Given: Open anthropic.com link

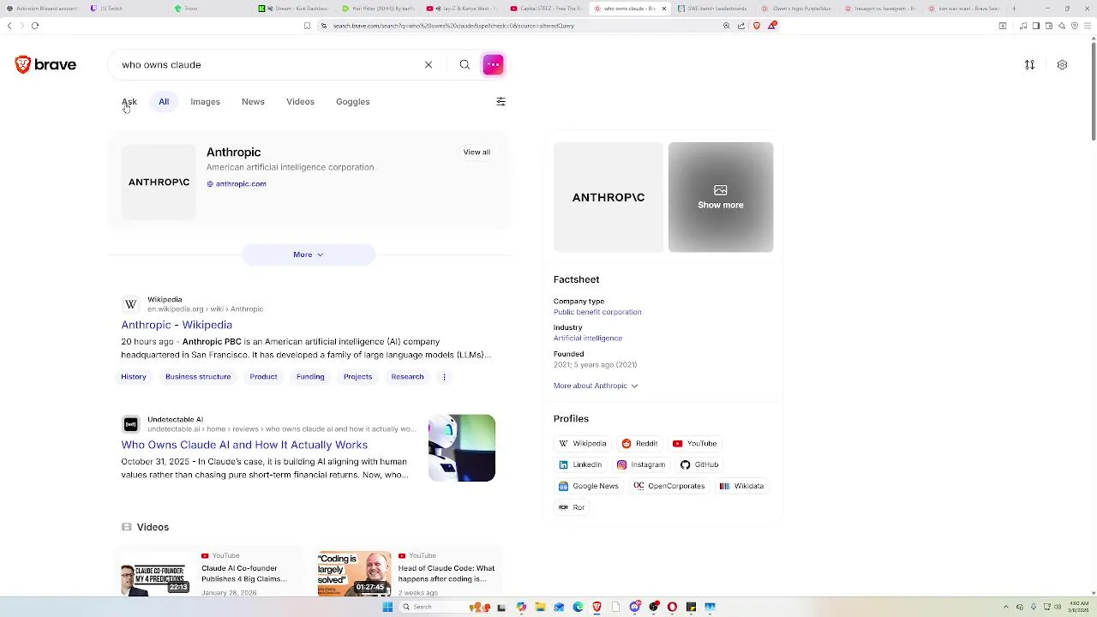Looking at the screenshot, I should pos(237,183).
